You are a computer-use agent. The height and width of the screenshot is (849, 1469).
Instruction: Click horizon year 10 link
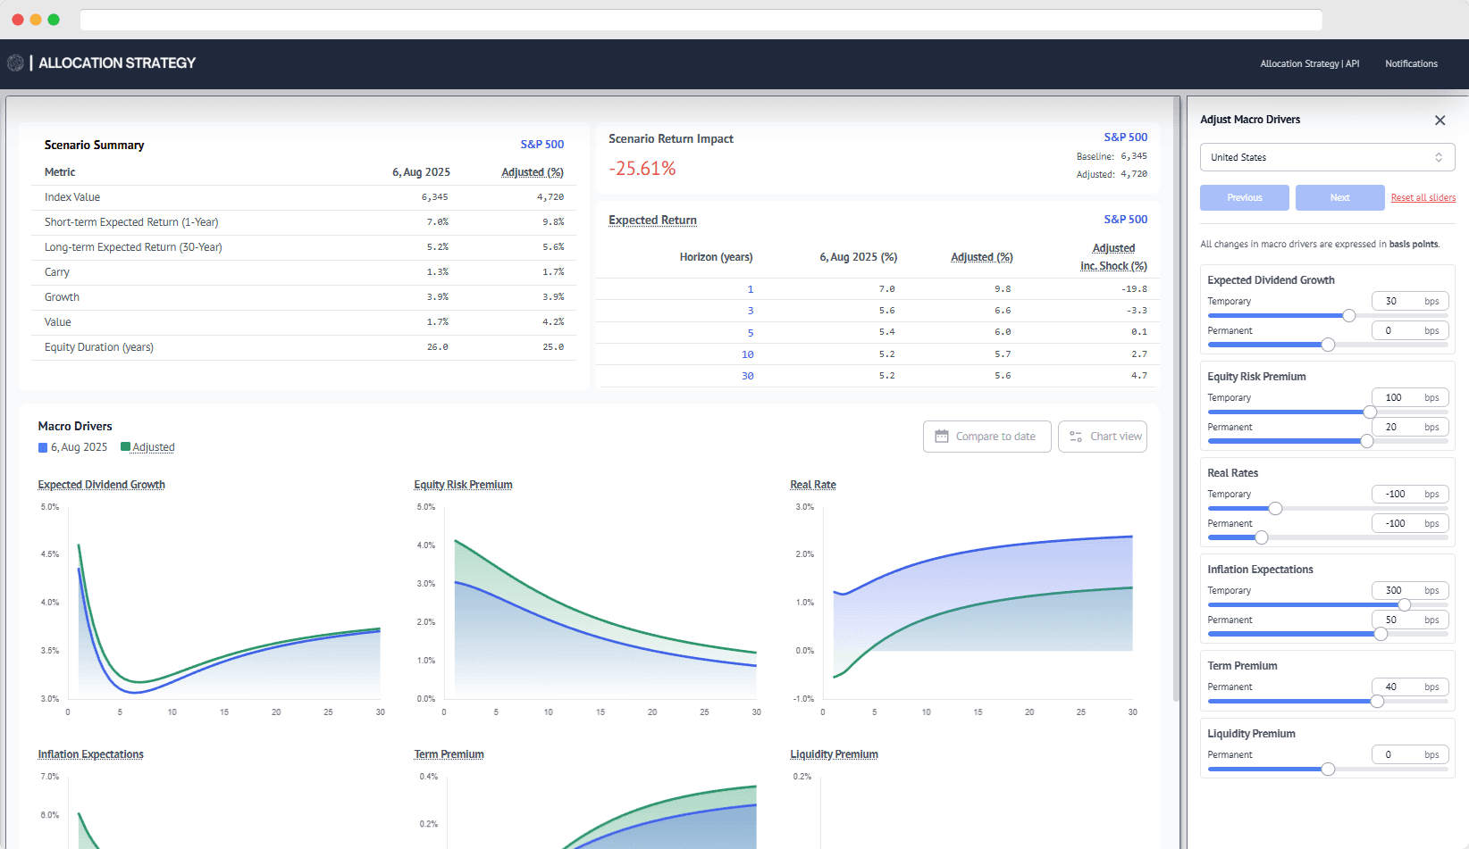tap(747, 354)
